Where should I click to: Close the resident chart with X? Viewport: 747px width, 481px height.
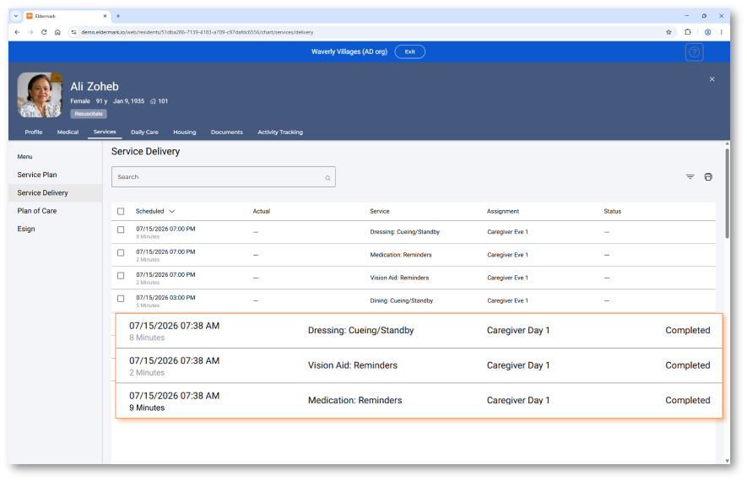[712, 79]
